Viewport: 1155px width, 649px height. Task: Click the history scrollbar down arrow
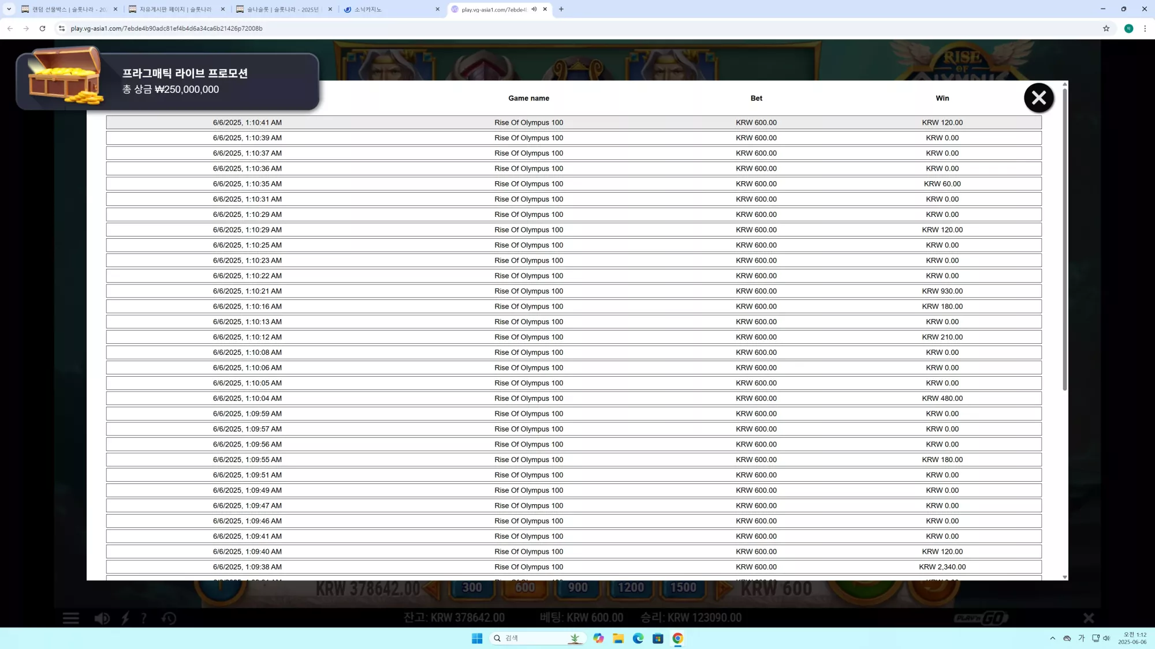pos(1064,577)
